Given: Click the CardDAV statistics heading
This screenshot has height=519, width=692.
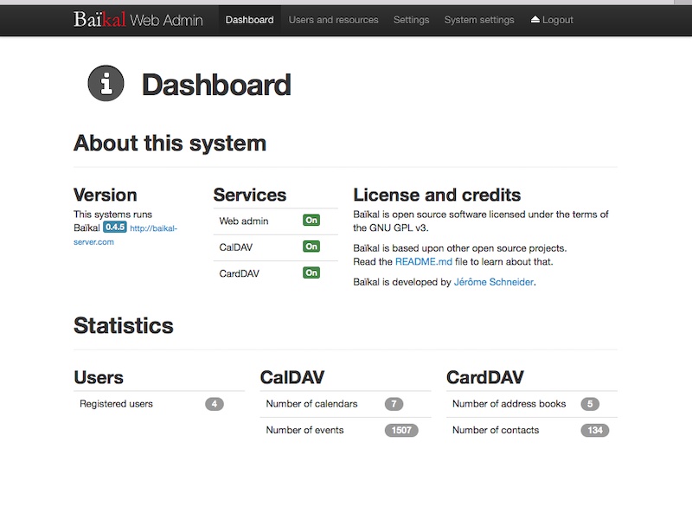Looking at the screenshot, I should pyautogui.click(x=485, y=377).
